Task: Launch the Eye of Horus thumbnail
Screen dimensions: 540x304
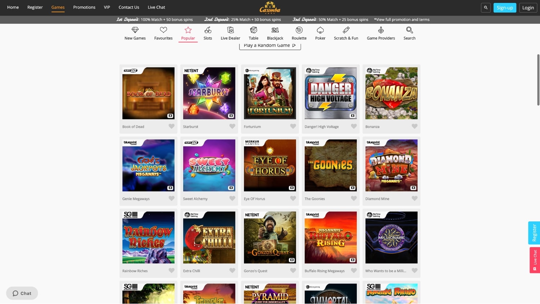Action: 270,165
